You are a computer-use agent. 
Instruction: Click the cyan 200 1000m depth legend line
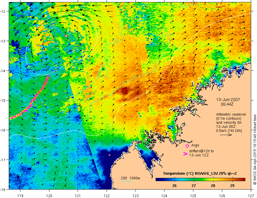127,181
